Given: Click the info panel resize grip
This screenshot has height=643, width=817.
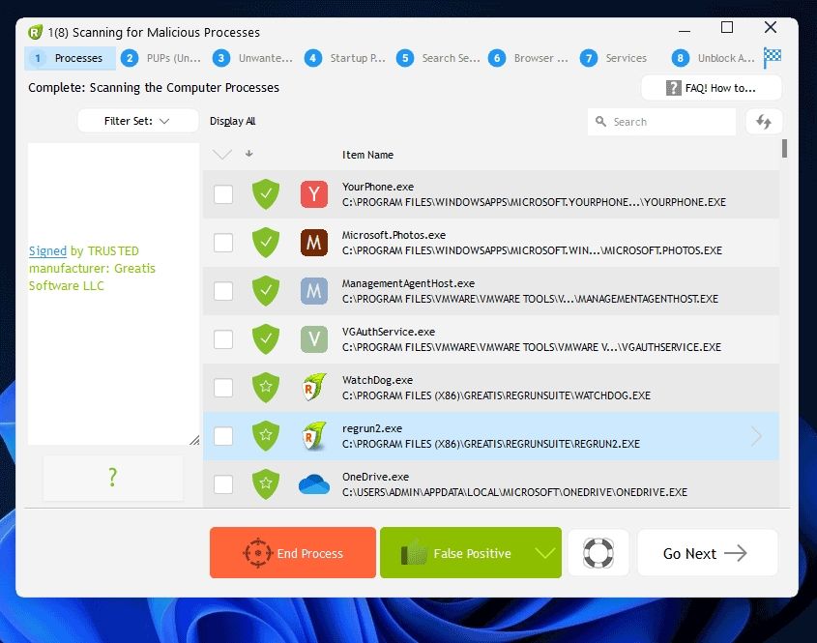Looking at the screenshot, I should click(194, 440).
